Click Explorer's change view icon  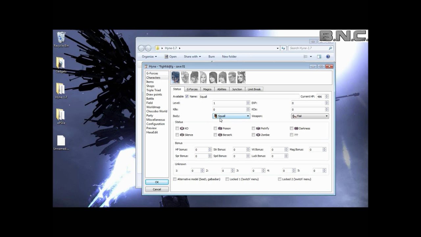click(x=306, y=57)
